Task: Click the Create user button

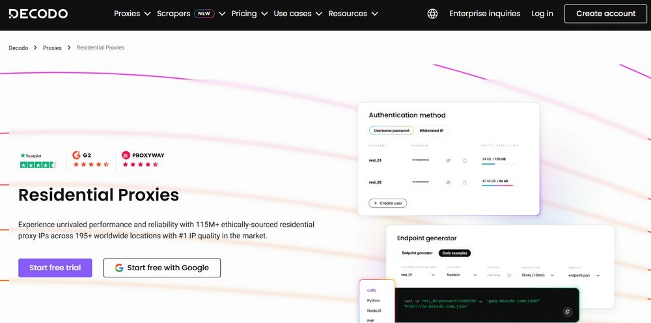Action: (388, 203)
